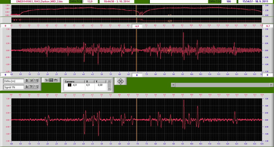The image size is (274, 147).
Task: Click the timestamp 15:54:57 - 18. 9. 2011
Action: tap(255, 1)
